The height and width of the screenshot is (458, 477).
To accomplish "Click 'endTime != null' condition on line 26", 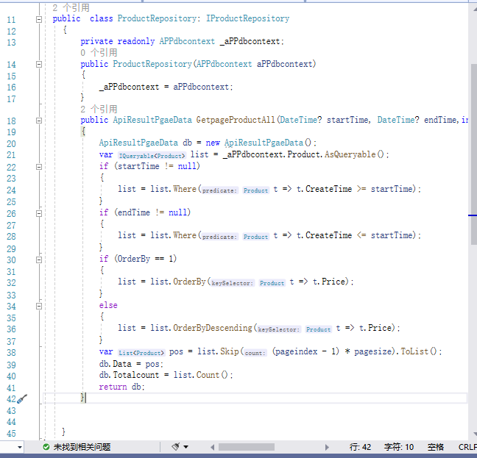I will tap(152, 212).
